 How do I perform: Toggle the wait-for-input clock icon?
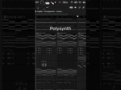(76, 2)
